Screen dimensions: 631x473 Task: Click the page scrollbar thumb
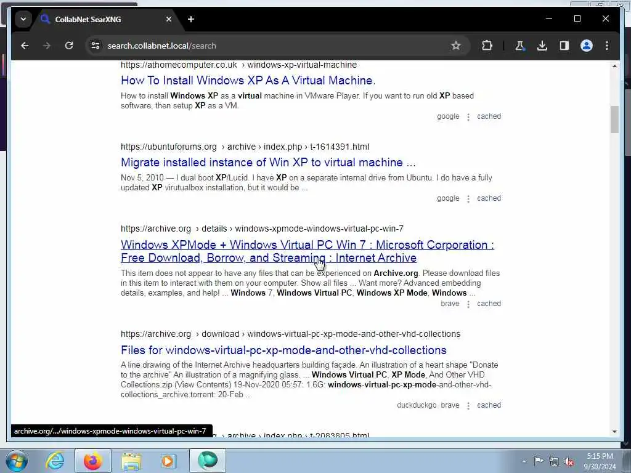[614, 119]
